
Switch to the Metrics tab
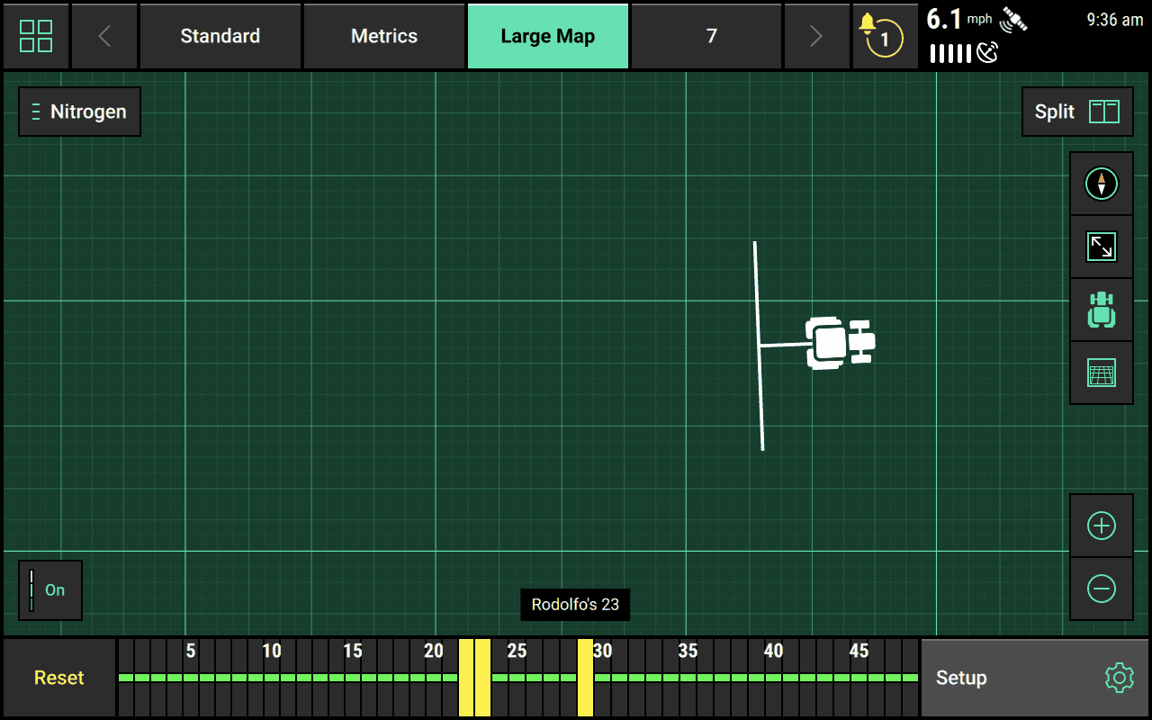384,36
